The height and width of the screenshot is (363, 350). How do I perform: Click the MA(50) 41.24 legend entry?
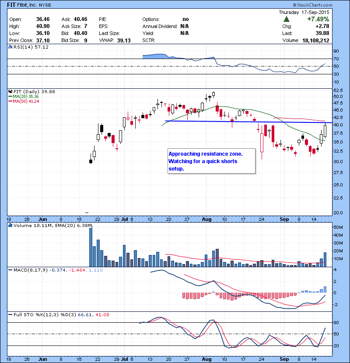pos(23,101)
